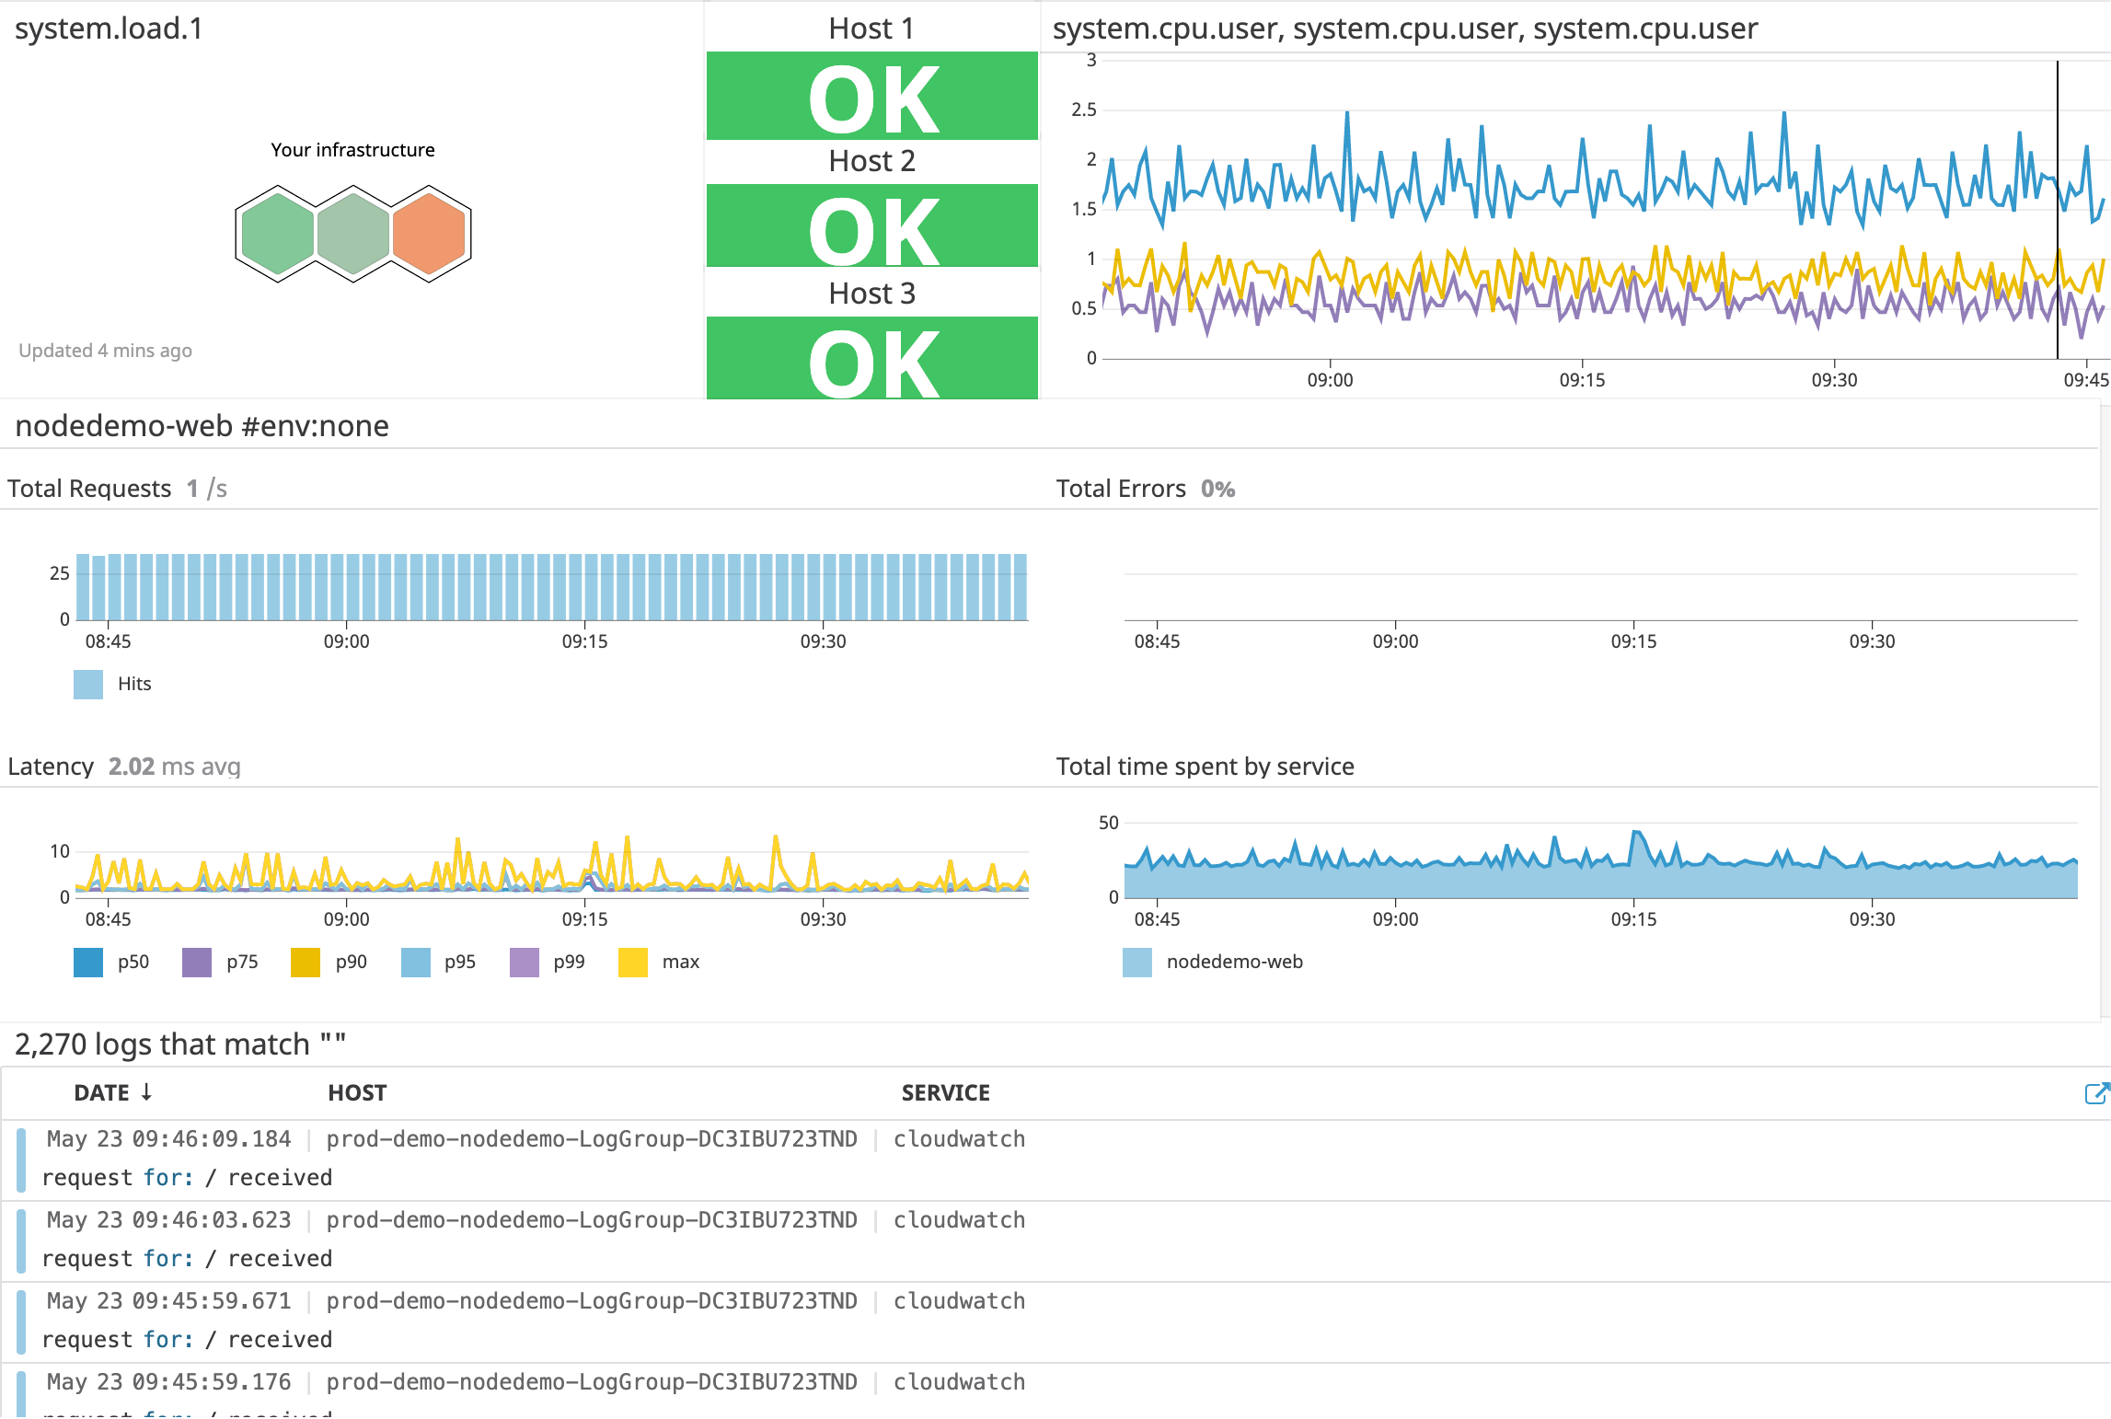Open system.load.1 widget title
Viewport: 2111px width, 1419px height.
tap(109, 29)
